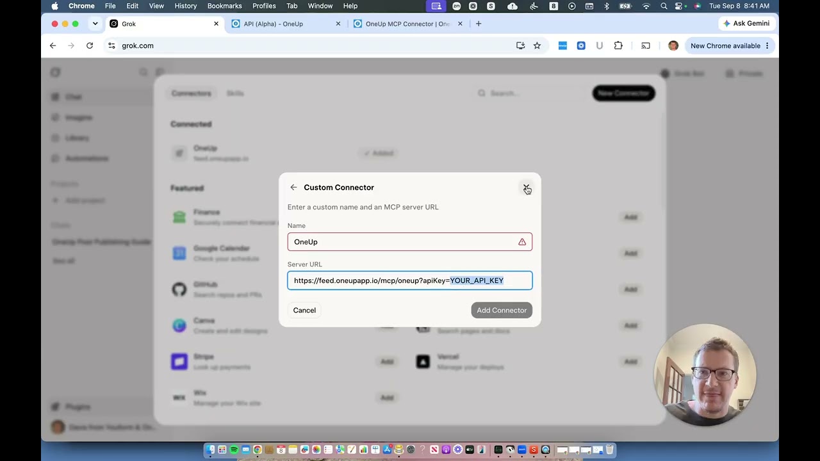Viewport: 820px width, 461px height.
Task: Click the gray U extension icon
Action: (x=600, y=45)
